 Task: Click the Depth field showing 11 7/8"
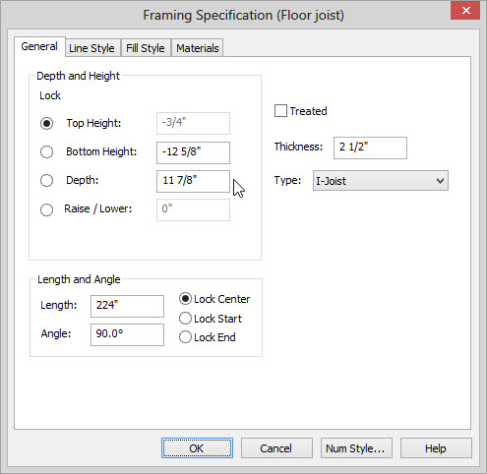pyautogui.click(x=193, y=181)
